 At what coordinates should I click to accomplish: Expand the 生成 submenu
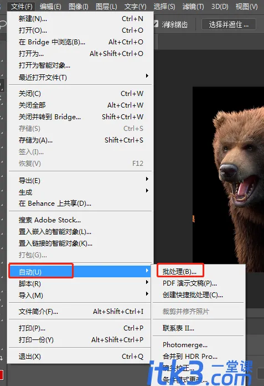point(81,192)
